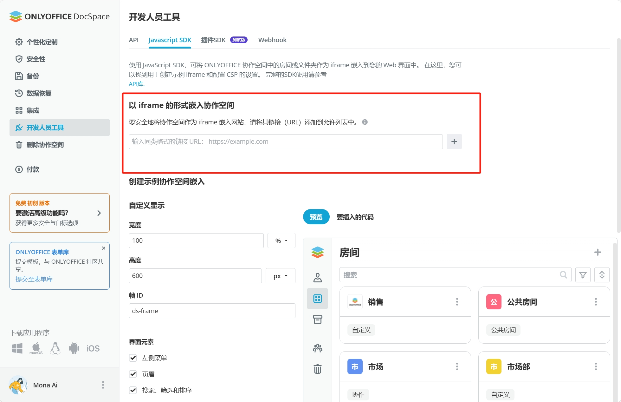The width and height of the screenshot is (621, 402).
Task: Click the 公共房间 tag below the card title
Action: coord(503,330)
